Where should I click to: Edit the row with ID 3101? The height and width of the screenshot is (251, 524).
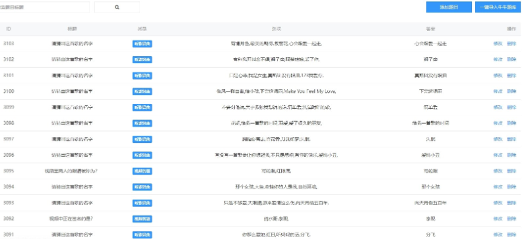(x=498, y=76)
